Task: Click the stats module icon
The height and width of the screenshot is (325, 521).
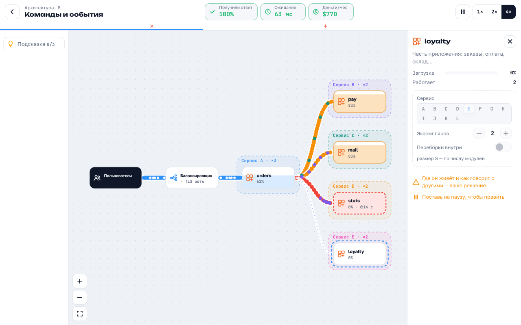Action: click(341, 203)
